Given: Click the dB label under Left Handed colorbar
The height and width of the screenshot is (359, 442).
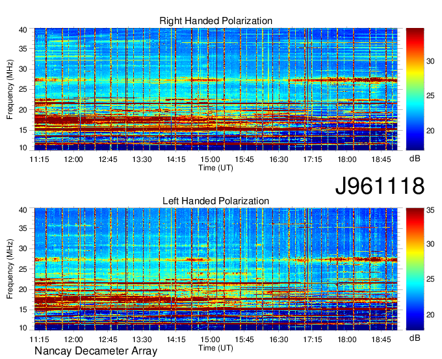Looking at the screenshot, I should tap(415, 338).
